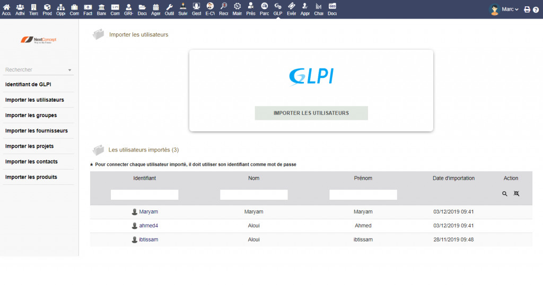Click the search filter magnifier icon

pos(505,194)
